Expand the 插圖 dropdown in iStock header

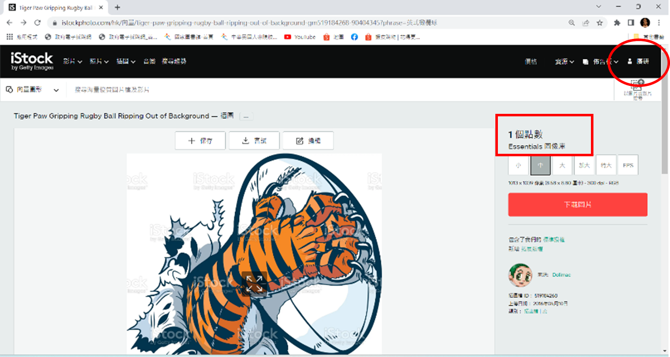pyautogui.click(x=126, y=61)
